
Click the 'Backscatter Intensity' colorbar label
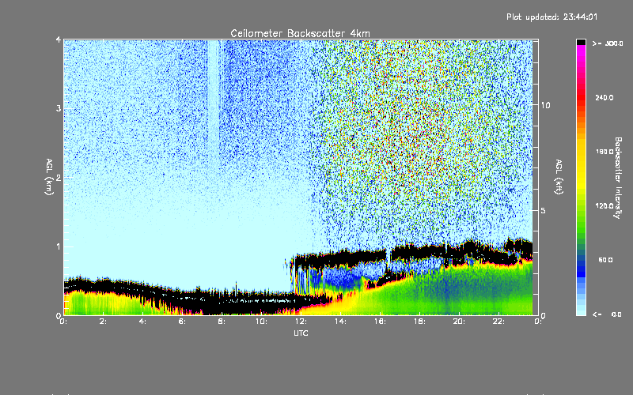(x=618, y=178)
